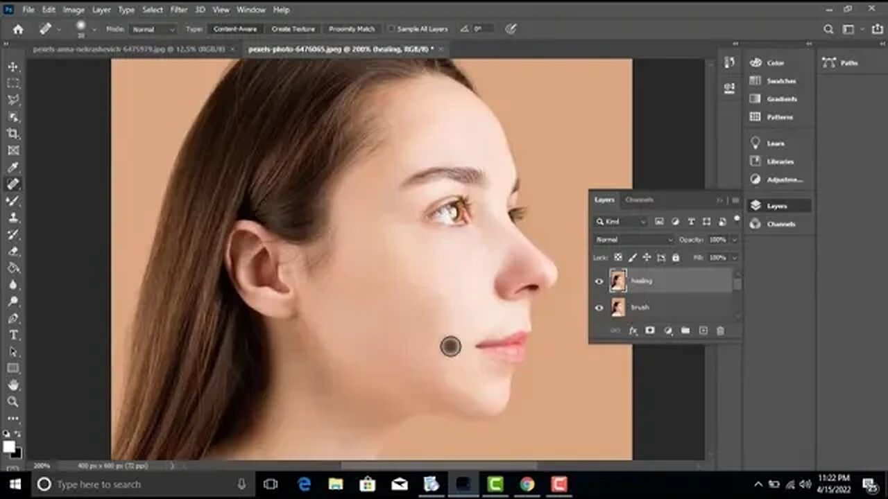Open the Filter menu
888x499 pixels.
pos(179,10)
